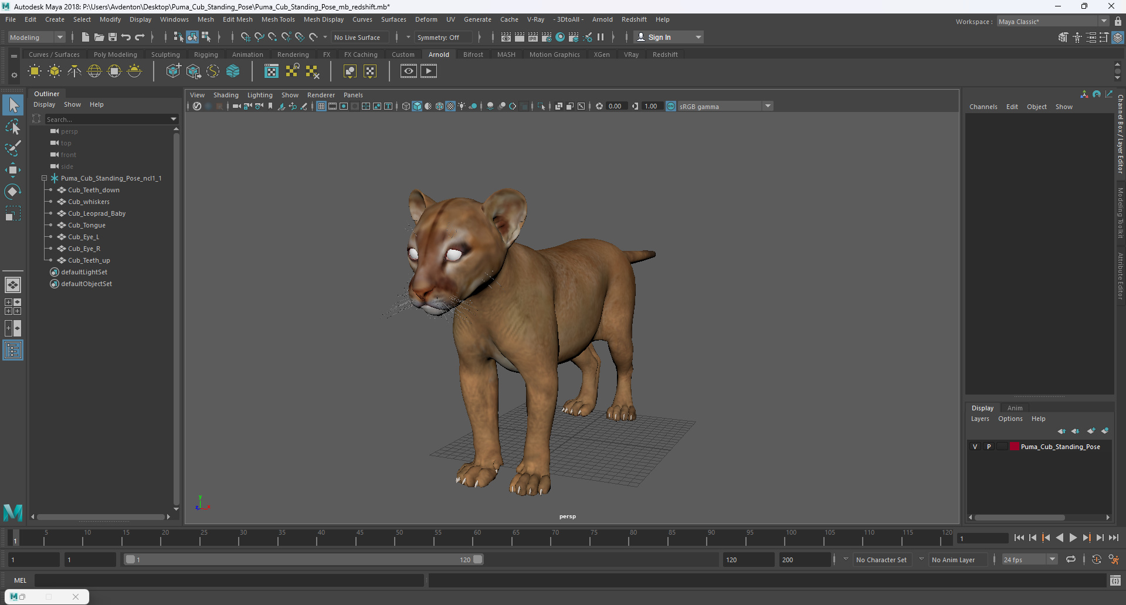The height and width of the screenshot is (605, 1126).
Task: Click the No Live Surface field
Action: pos(360,37)
